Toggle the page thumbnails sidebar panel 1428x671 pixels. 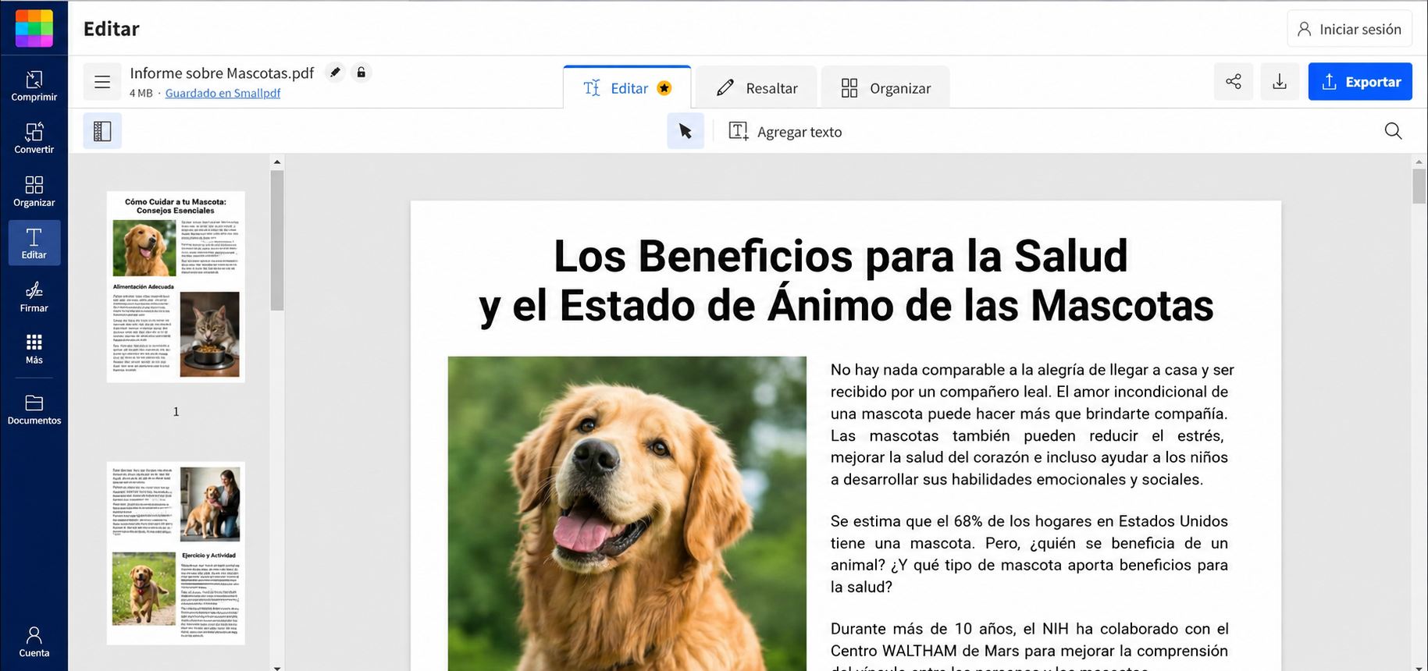click(x=102, y=131)
